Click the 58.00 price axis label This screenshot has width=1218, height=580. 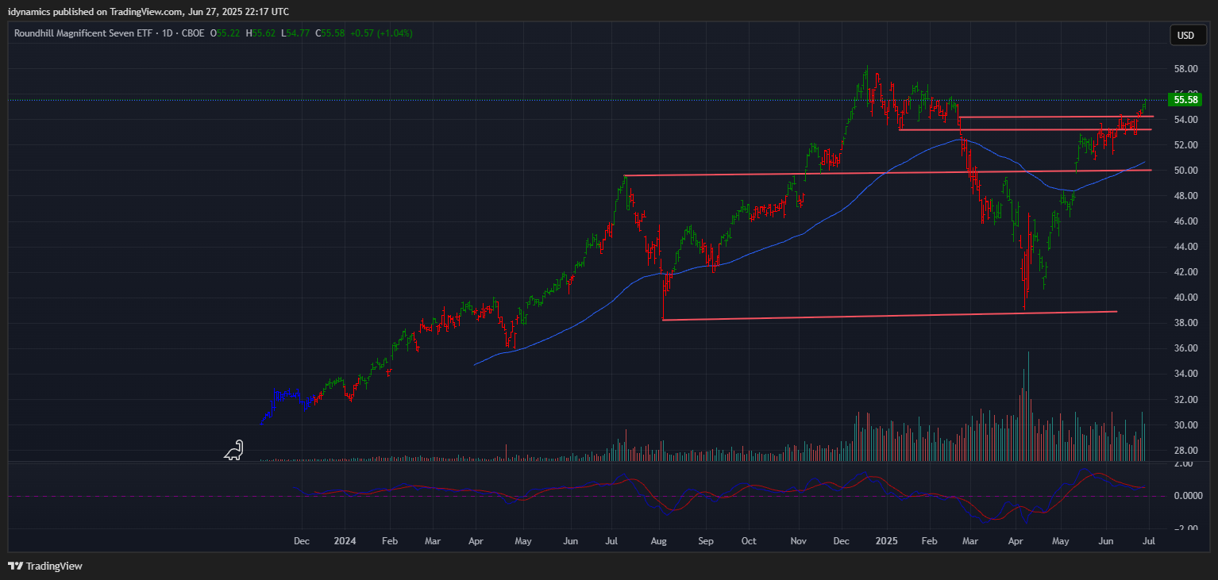(1185, 69)
